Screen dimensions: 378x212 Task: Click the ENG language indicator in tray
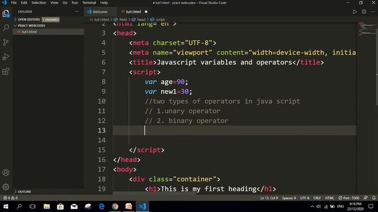coord(340,207)
